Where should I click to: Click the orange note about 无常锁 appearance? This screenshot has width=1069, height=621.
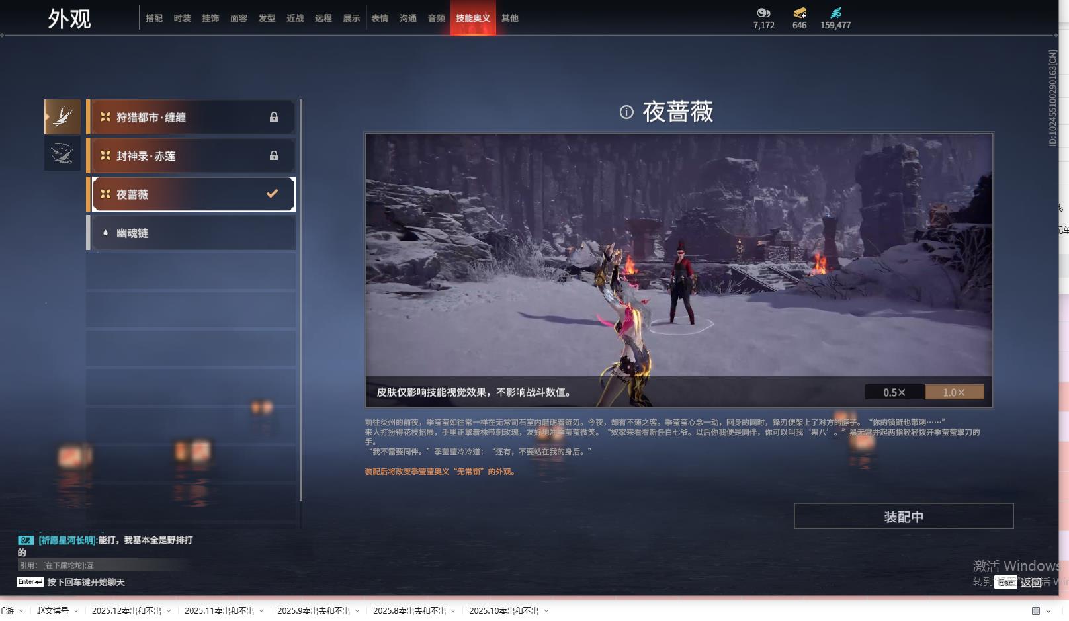pyautogui.click(x=440, y=472)
